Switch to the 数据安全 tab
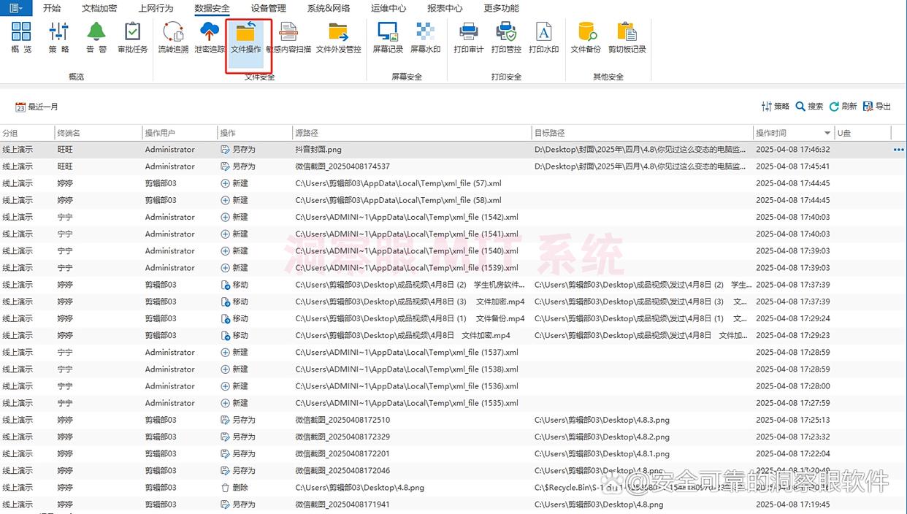907x514 pixels. [212, 8]
